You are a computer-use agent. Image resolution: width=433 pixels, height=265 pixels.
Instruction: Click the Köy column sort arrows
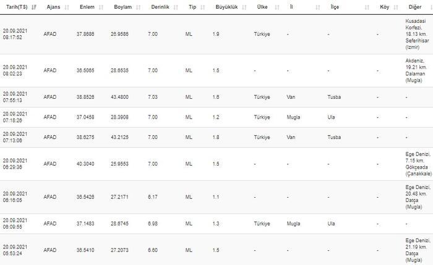396,7
